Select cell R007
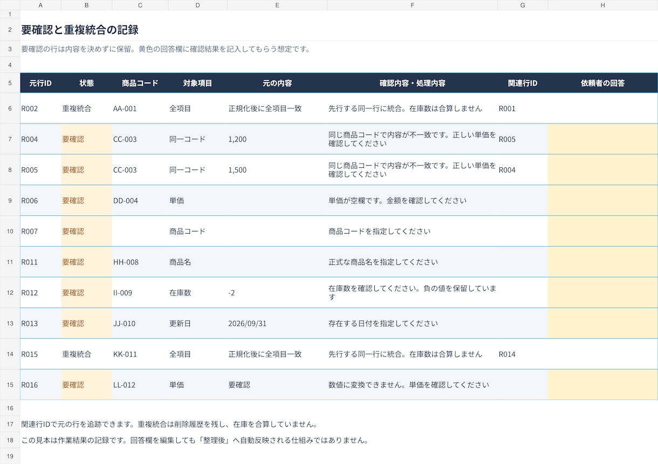Image resolution: width=658 pixels, height=464 pixels. click(40, 231)
